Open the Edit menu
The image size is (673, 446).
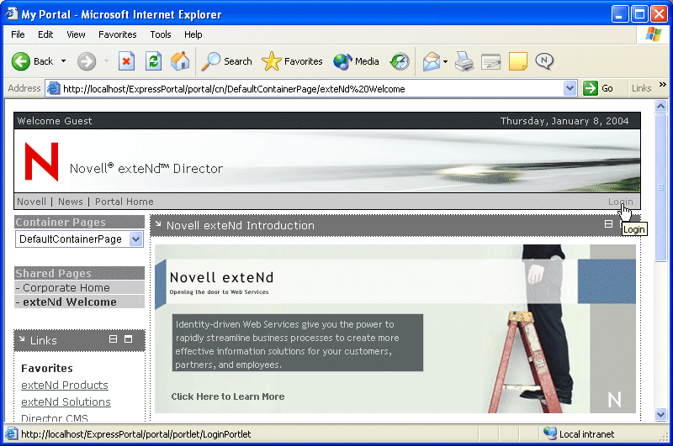click(45, 34)
